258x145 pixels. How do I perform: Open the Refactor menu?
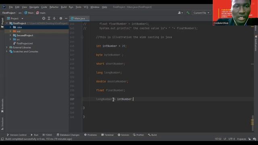[x=54, y=7]
